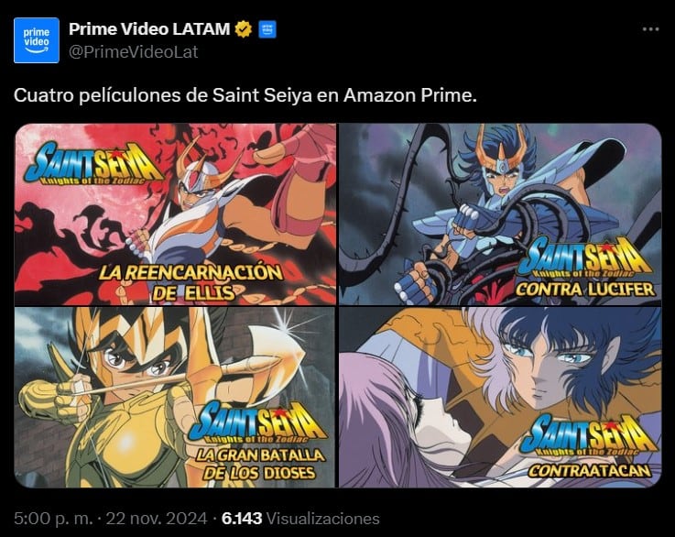
Task: Click the Saint Seiya logo on Contra Lucifer
Action: pyautogui.click(x=585, y=258)
